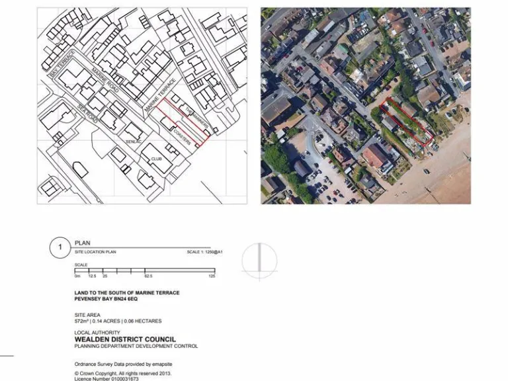Click the WEALDEN DISTRICT COUNCIL heading
The image size is (508, 381).
(x=124, y=339)
